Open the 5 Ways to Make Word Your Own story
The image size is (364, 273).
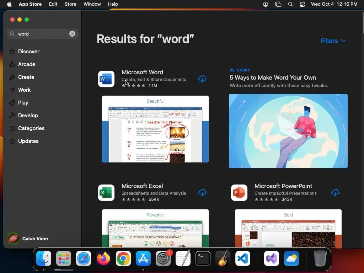click(x=273, y=77)
